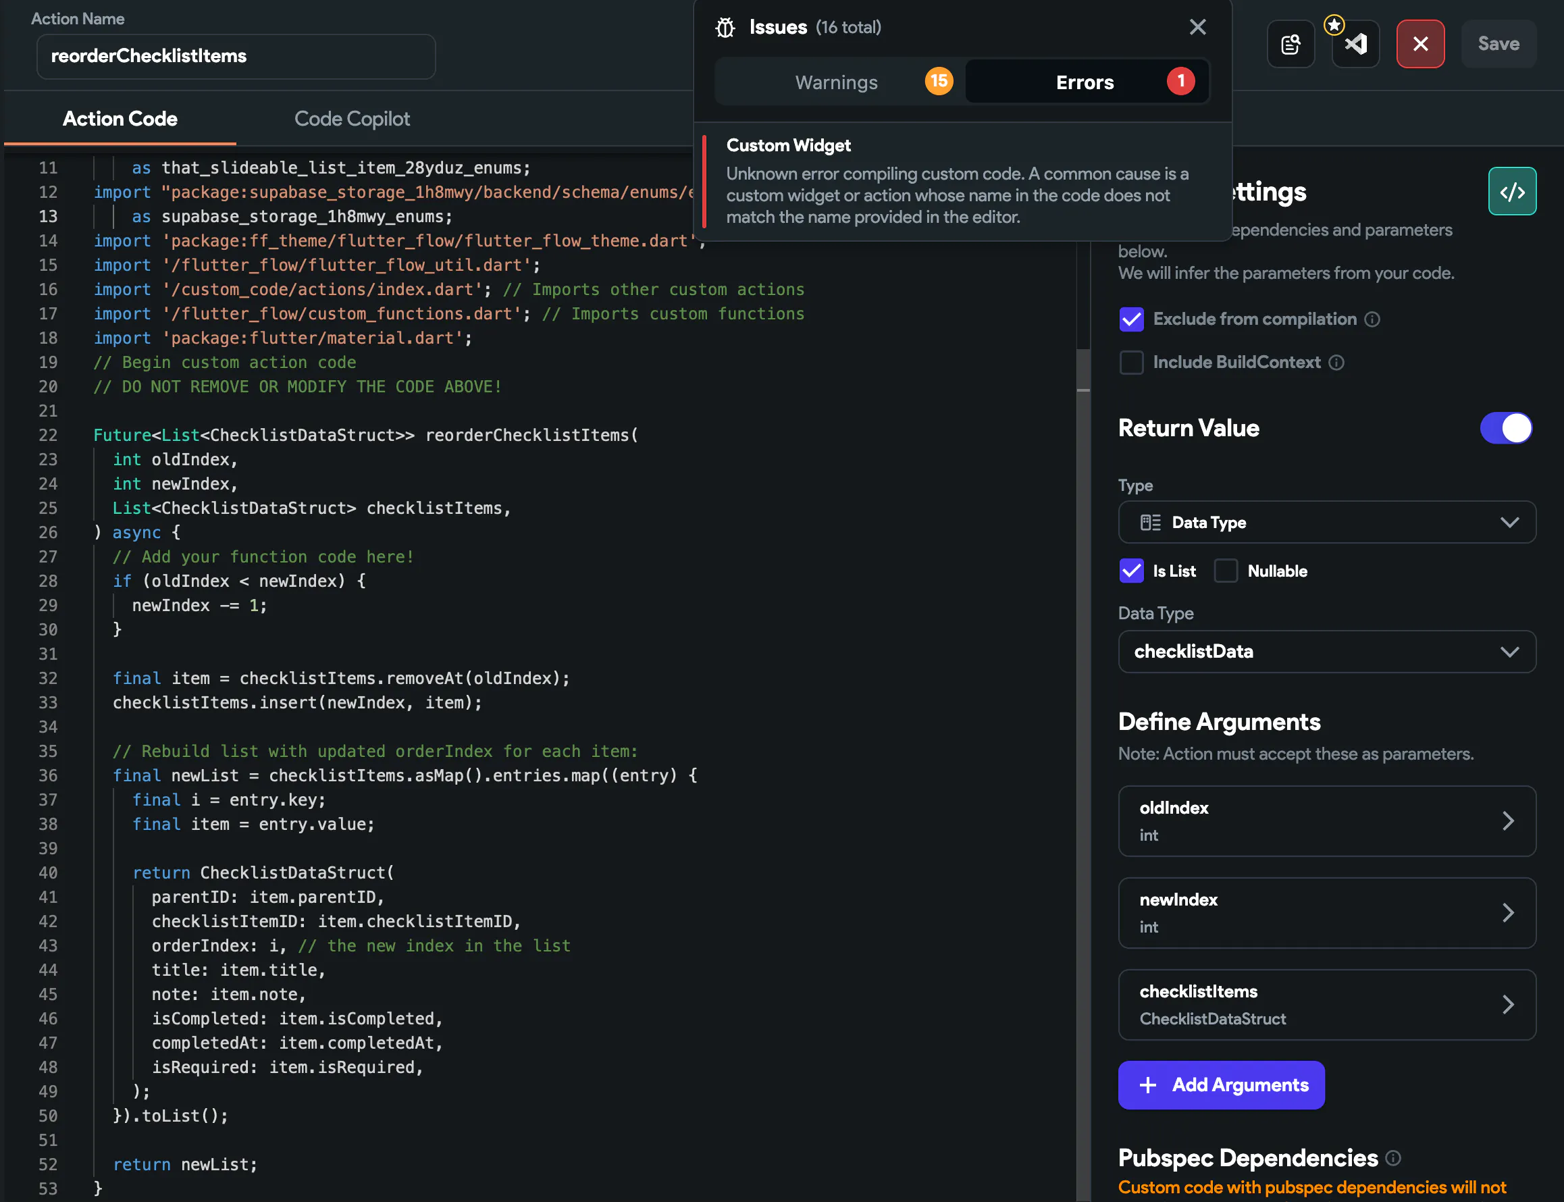This screenshot has height=1202, width=1564.
Task: Click the orange 15 warnings badge
Action: coord(939,81)
